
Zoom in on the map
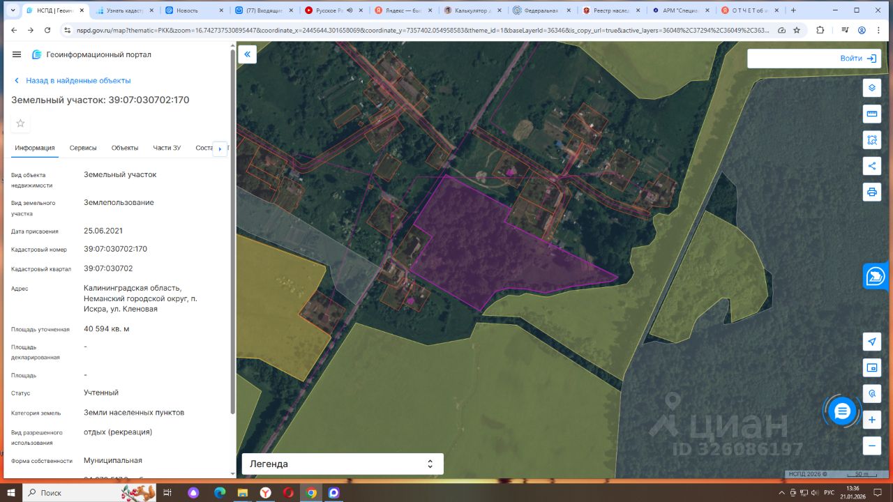(x=871, y=420)
